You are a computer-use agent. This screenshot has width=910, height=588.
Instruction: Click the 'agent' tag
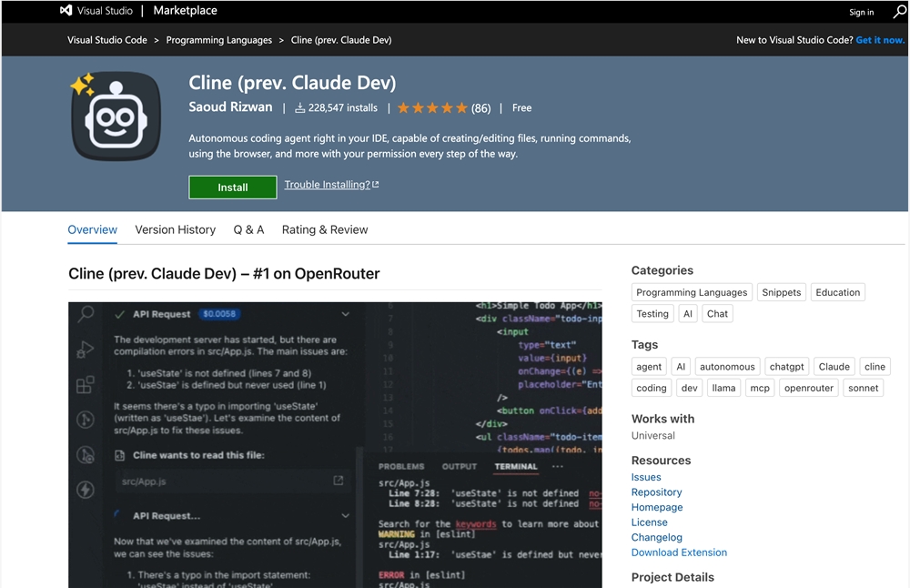pos(649,367)
